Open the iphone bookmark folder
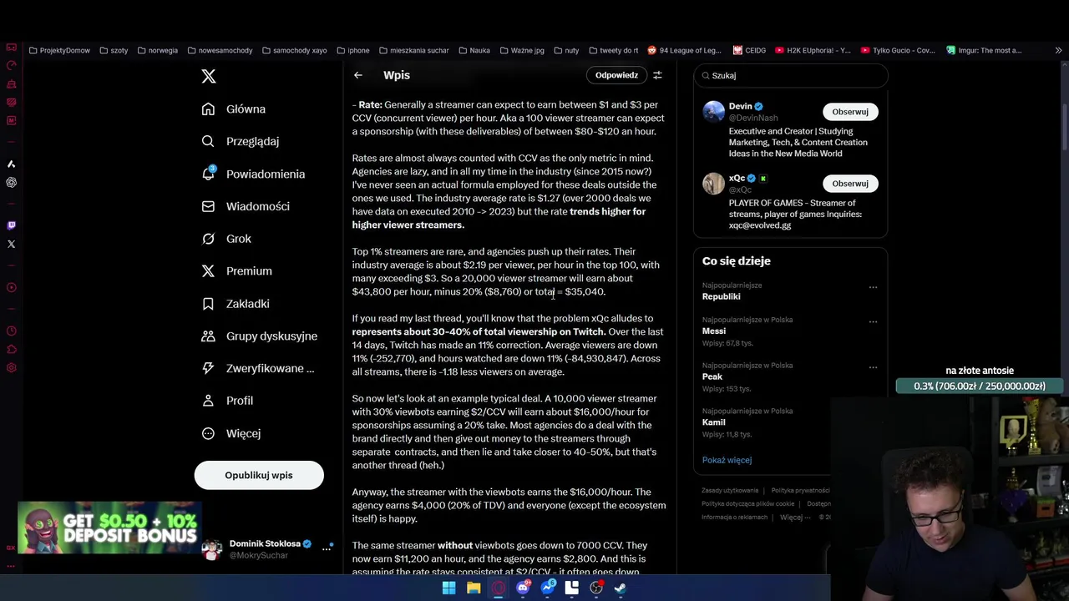The image size is (1069, 601). 353,50
